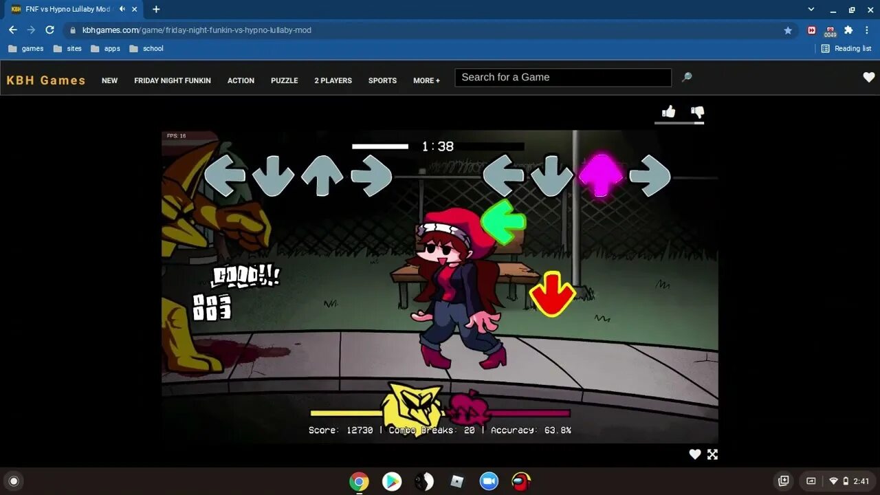Open the ACTION games category

point(241,80)
